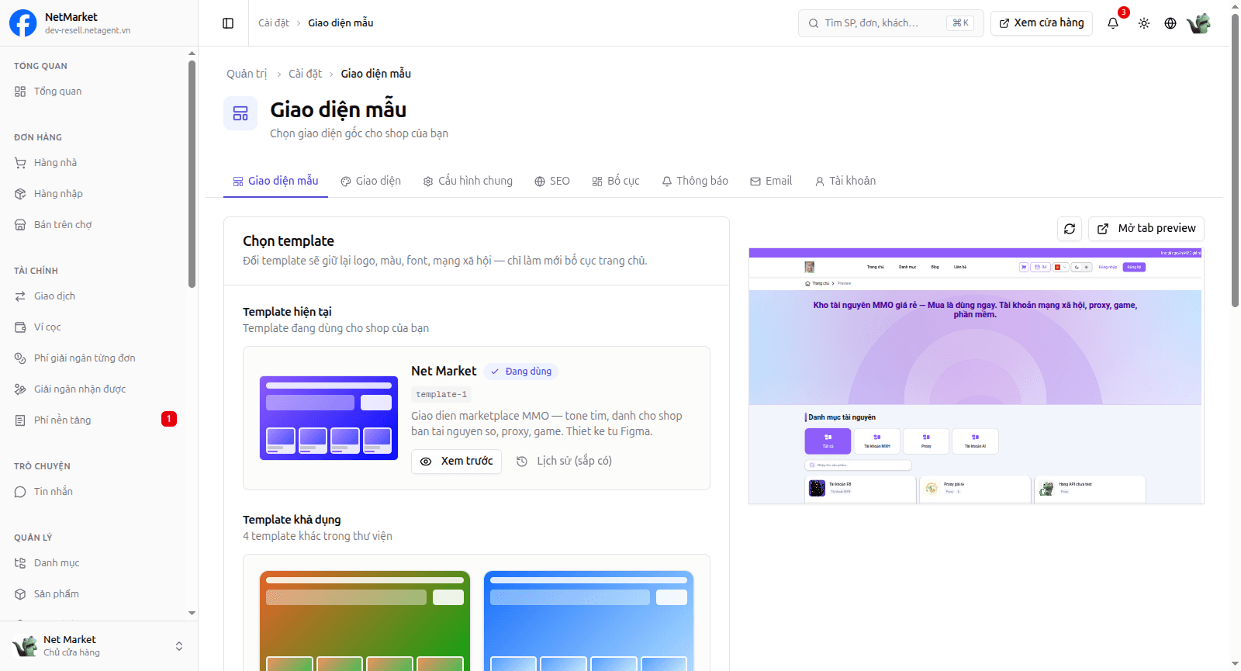The height and width of the screenshot is (671, 1241).
Task: Open the Email tab
Action: 771,181
